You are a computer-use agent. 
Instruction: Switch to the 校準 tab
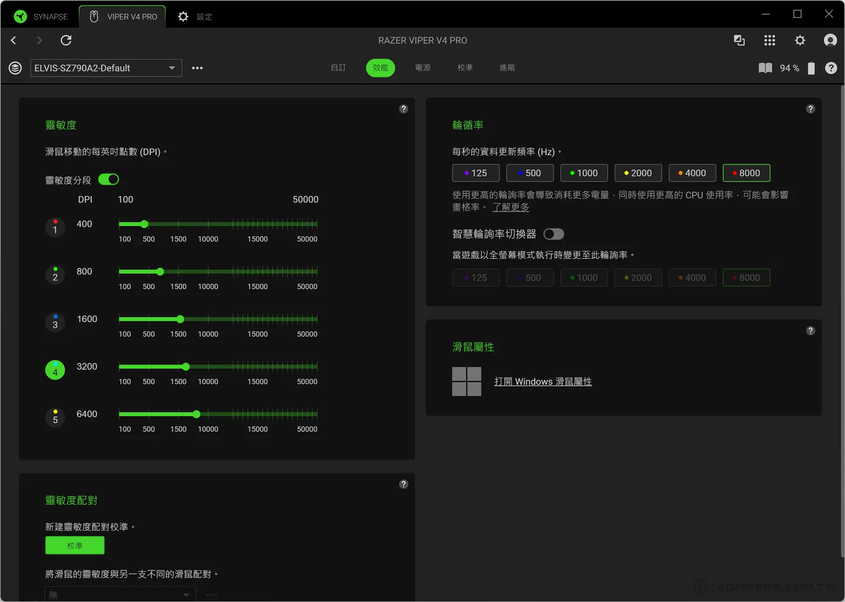click(x=465, y=68)
